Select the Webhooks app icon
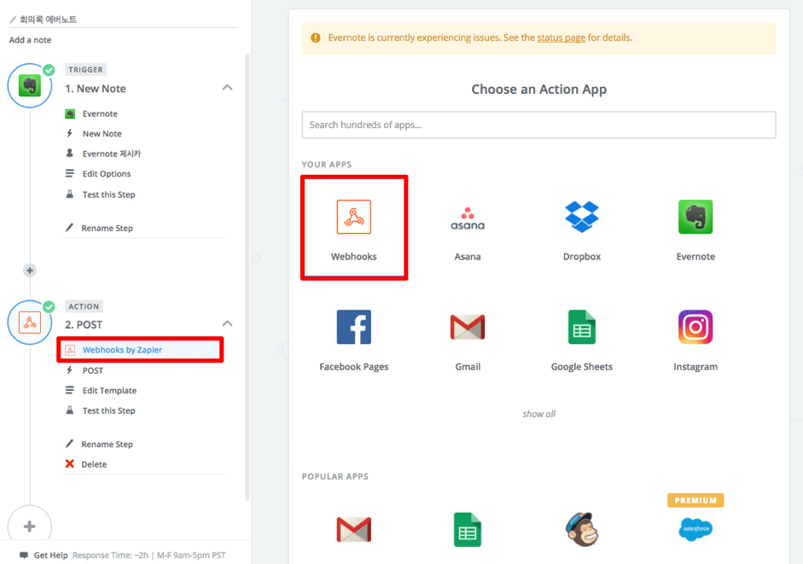The height and width of the screenshot is (564, 803). point(354,217)
